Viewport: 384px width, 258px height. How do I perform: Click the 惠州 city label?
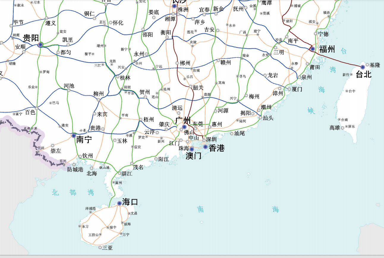click(x=217, y=124)
